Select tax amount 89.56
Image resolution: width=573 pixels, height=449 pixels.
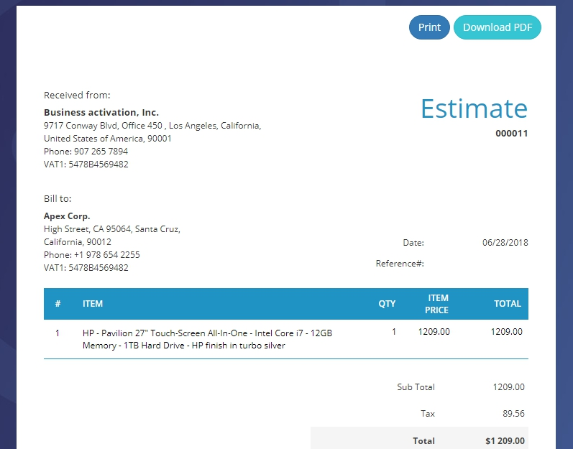tap(513, 414)
